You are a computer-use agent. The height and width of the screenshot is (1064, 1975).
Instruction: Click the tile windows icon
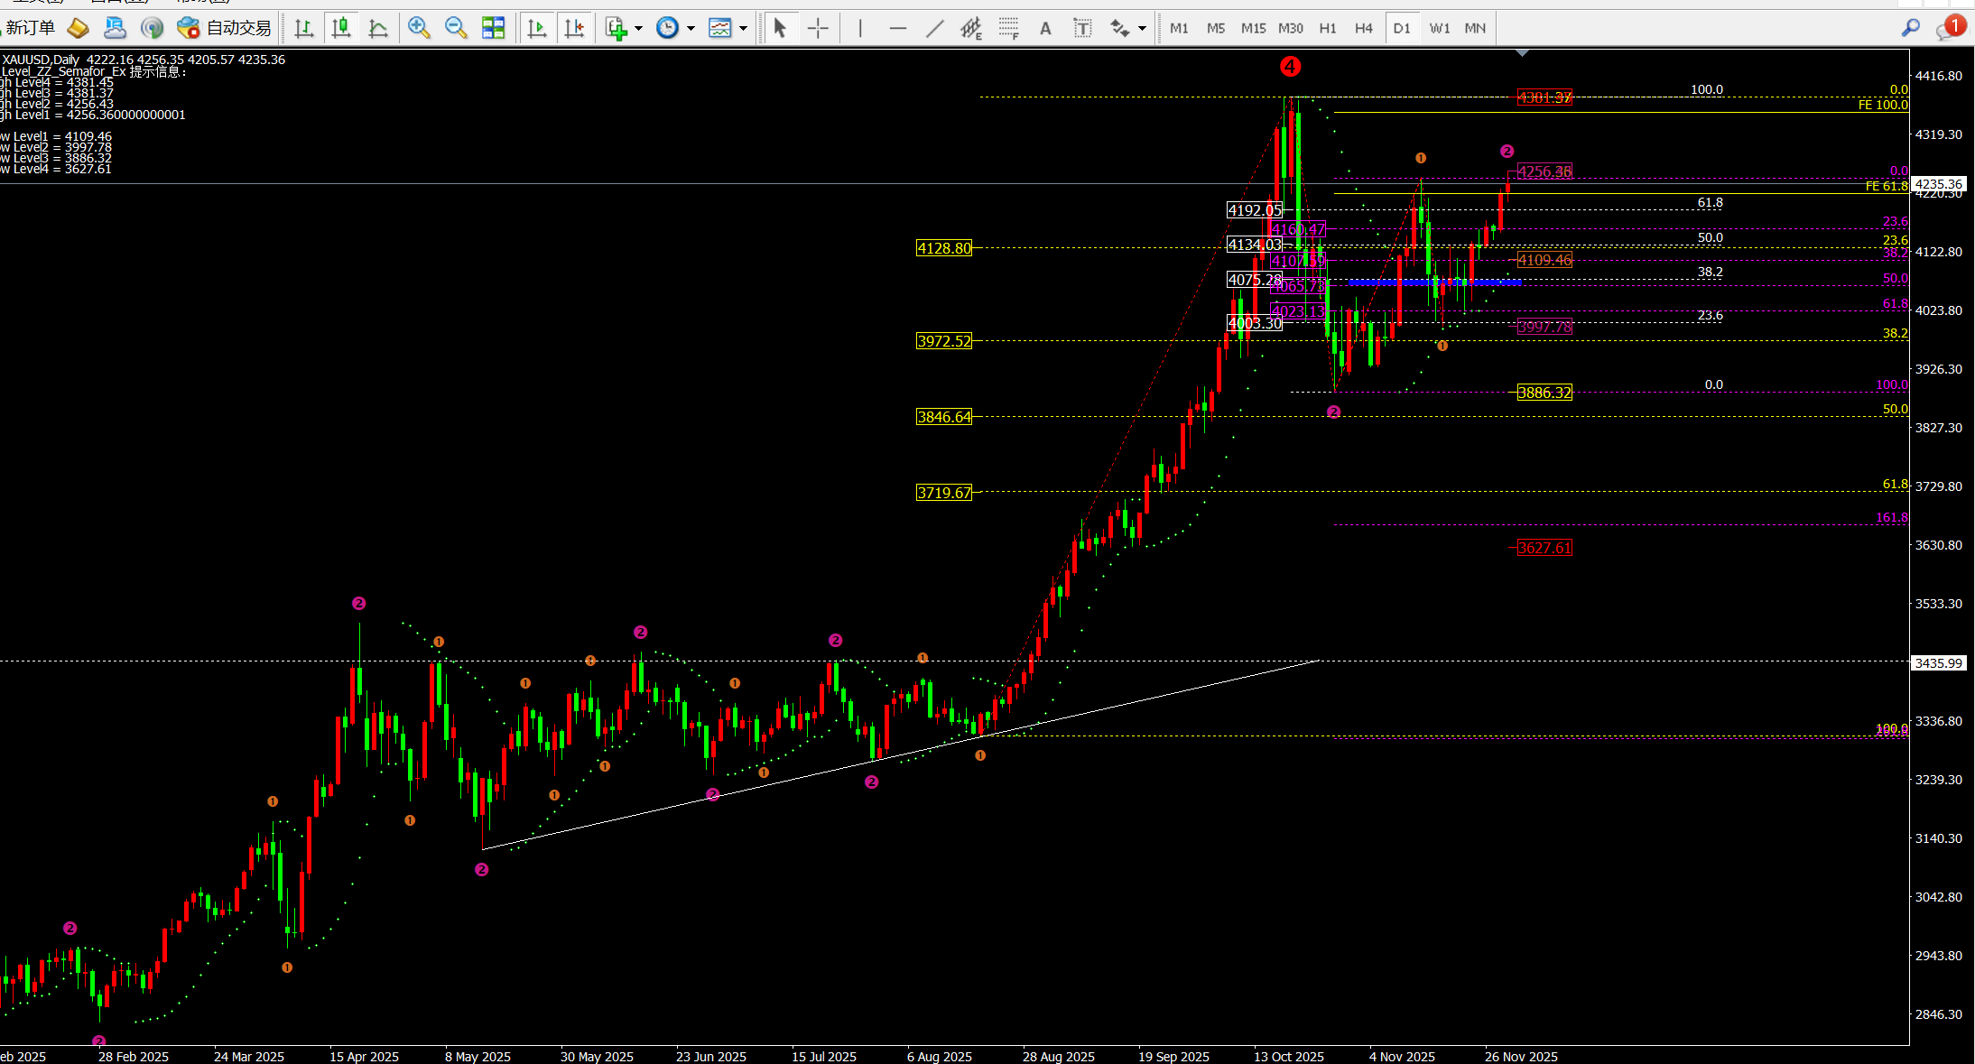493,28
